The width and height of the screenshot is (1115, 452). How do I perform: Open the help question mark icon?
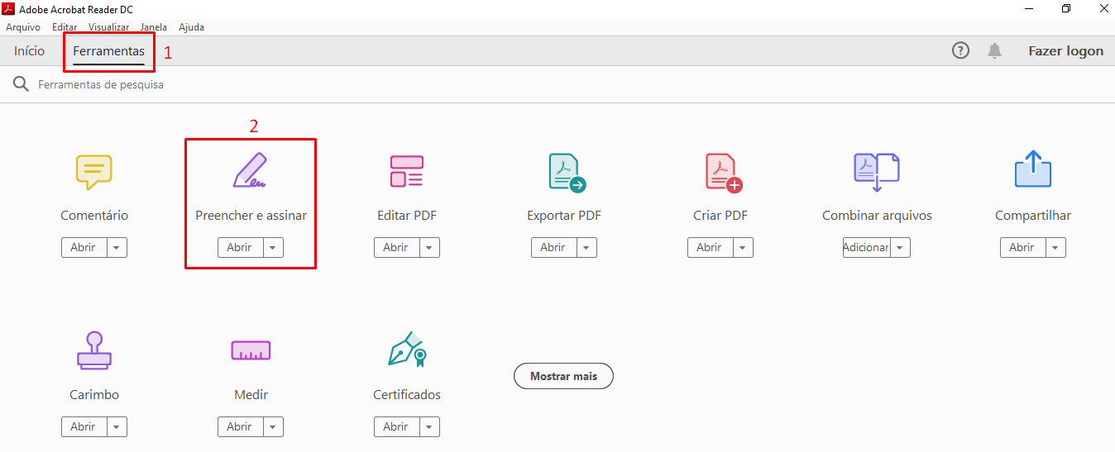point(960,50)
